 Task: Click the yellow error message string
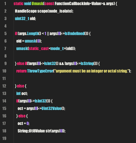click(x=92, y=71)
